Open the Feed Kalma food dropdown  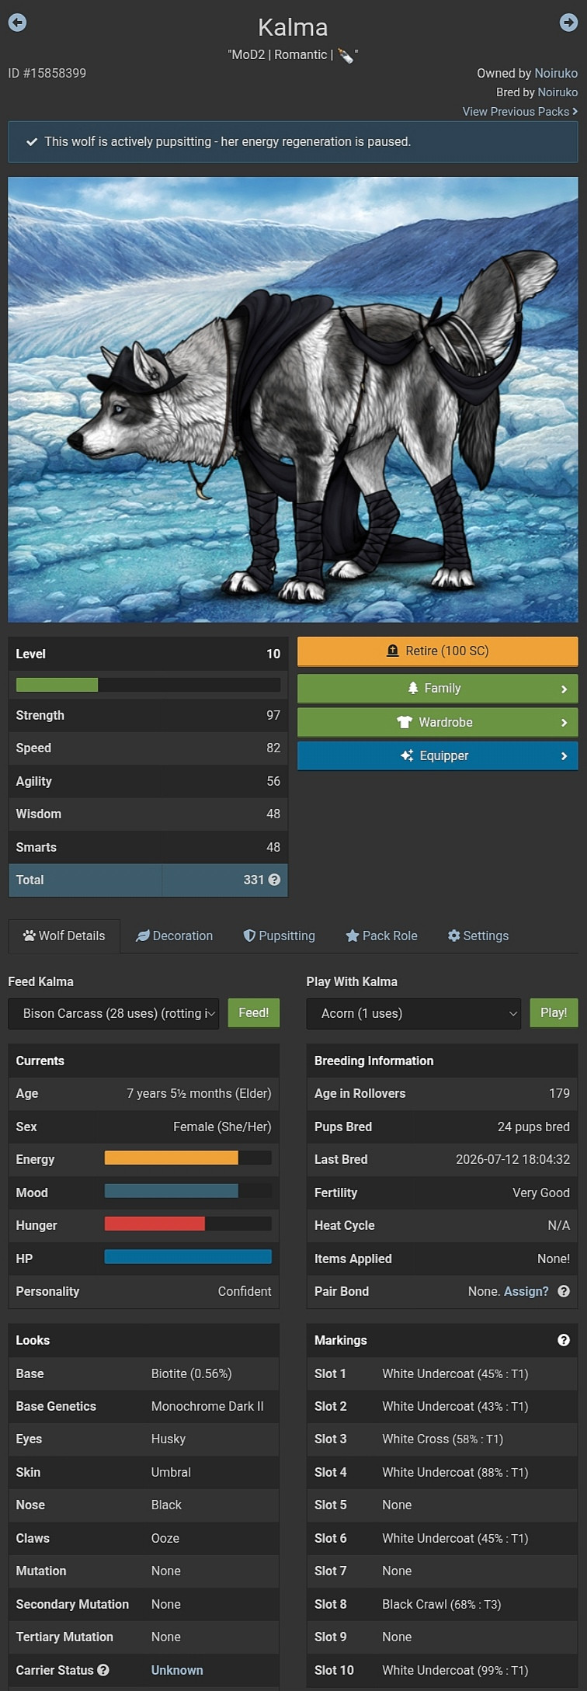[x=113, y=1013]
